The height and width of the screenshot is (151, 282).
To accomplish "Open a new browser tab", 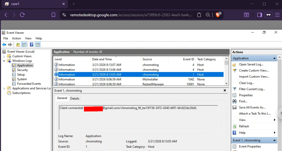I will coord(74,4).
